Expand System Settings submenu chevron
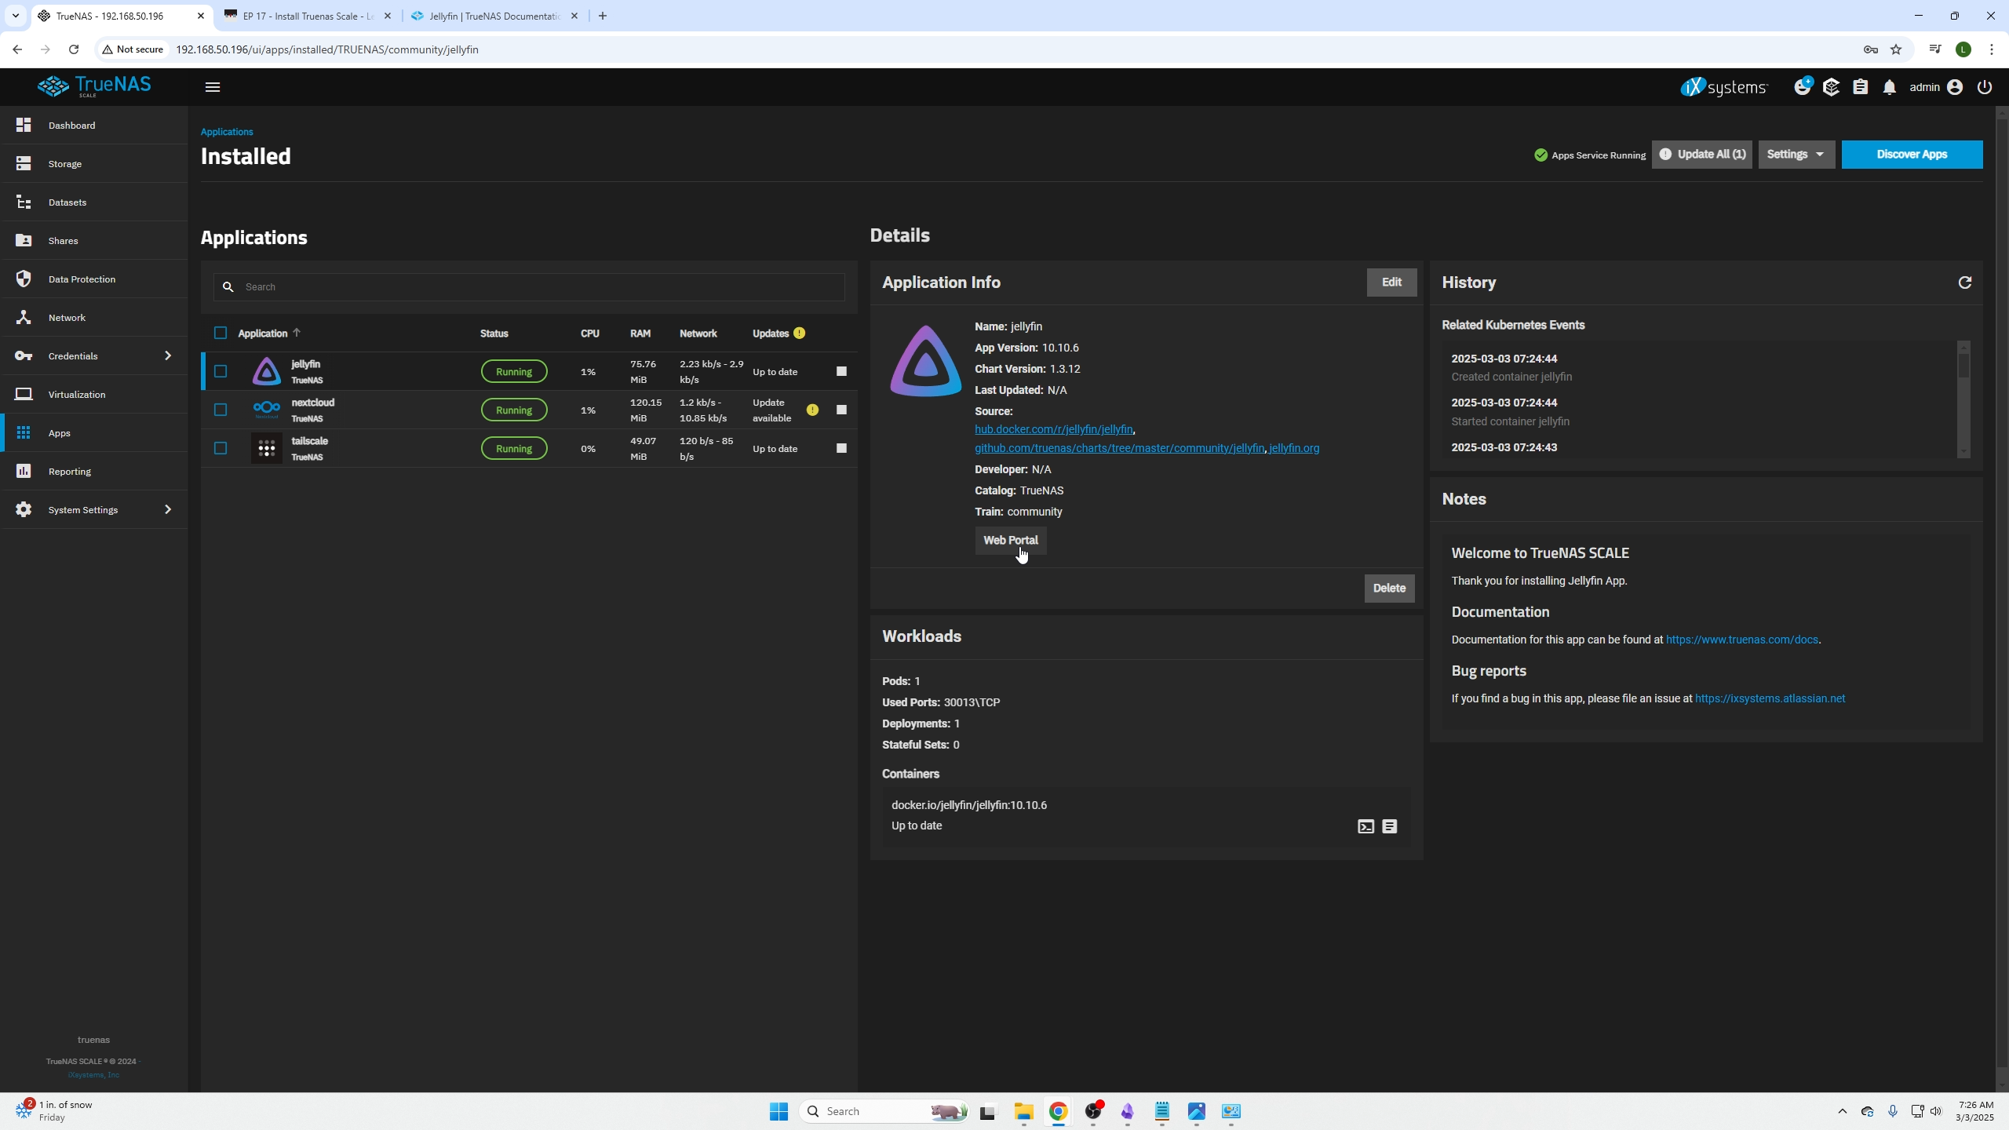Screen dimensions: 2009x1130 (x=168, y=510)
